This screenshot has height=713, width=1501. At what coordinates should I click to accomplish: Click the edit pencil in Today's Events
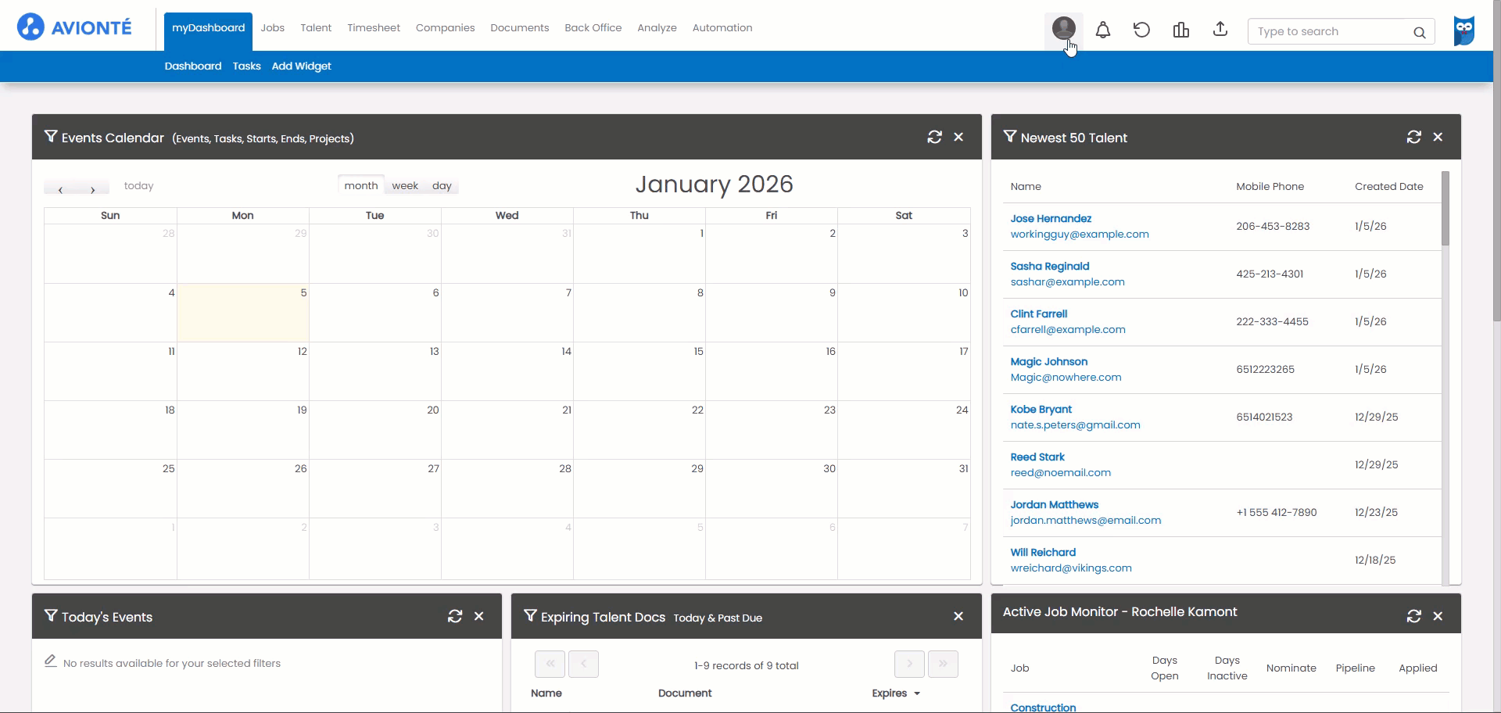tap(51, 661)
